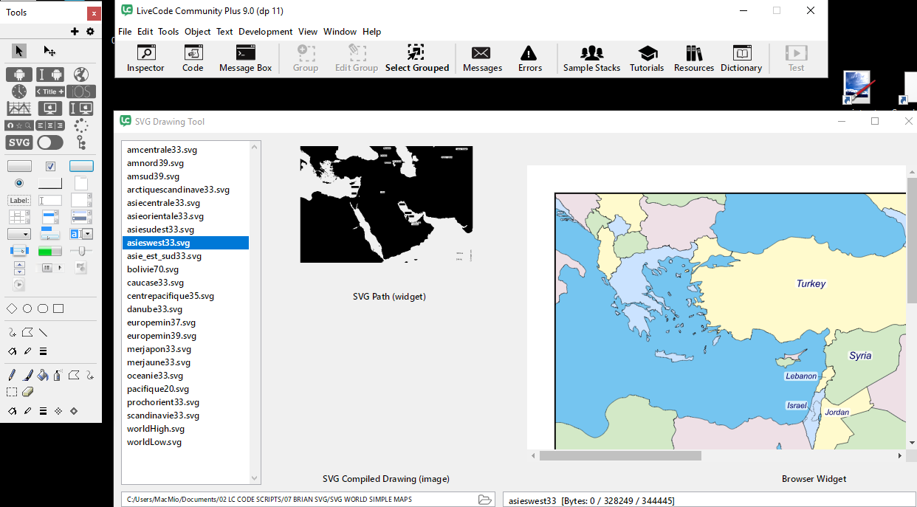Click the file list scroll-down arrow
This screenshot has width=917, height=507.
(x=255, y=479)
